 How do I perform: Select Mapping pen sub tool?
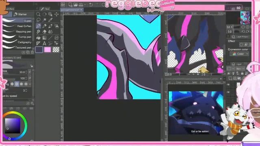pyautogui.click(x=17, y=32)
